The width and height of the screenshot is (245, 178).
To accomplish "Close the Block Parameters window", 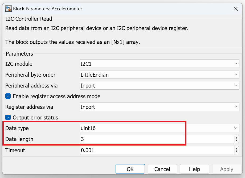I will point(236,9).
